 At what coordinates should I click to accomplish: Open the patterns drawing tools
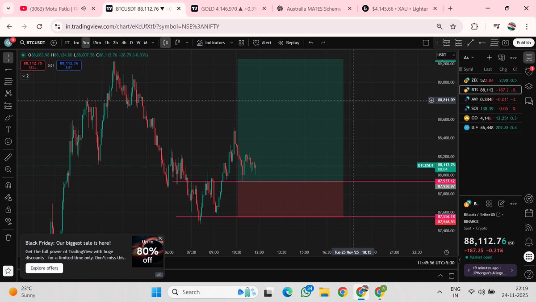pos(8,94)
